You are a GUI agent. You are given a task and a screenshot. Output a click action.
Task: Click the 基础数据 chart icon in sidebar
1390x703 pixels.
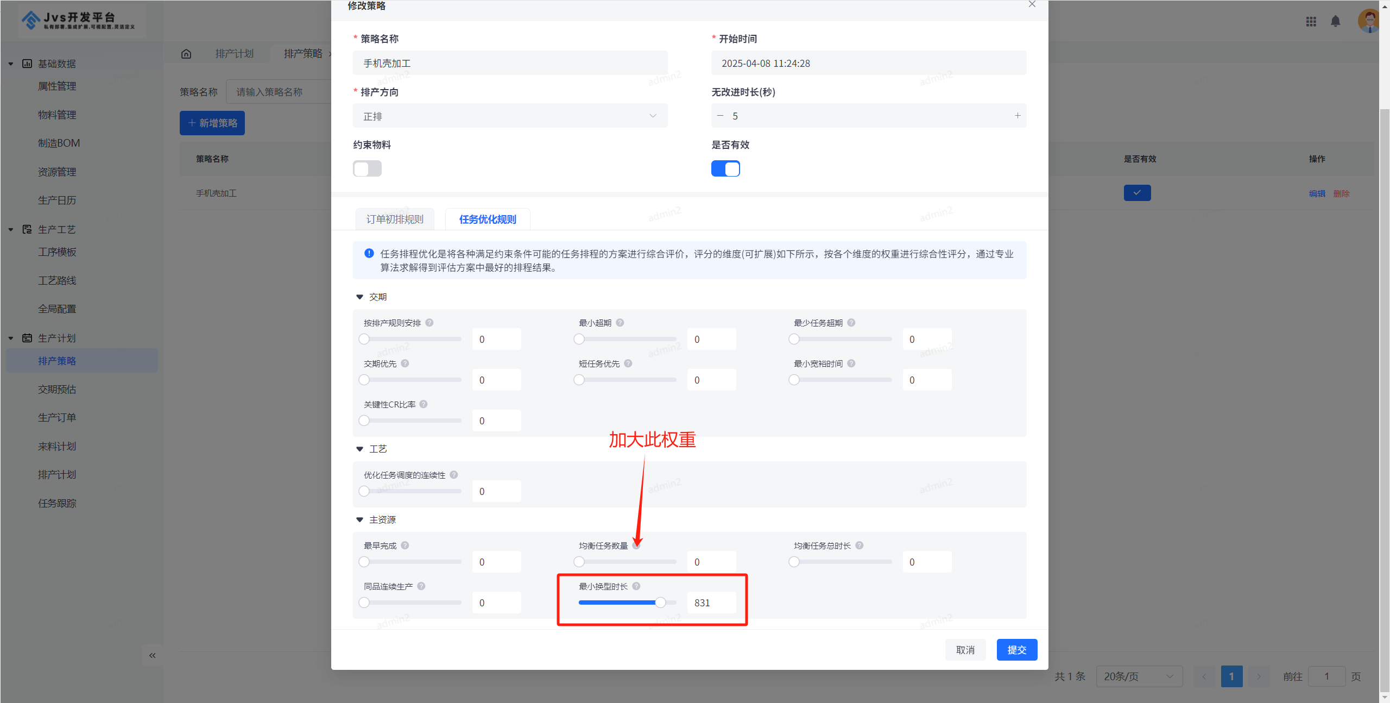[x=28, y=64]
